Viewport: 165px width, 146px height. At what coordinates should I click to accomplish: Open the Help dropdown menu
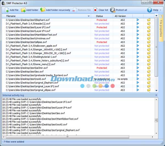153,10
